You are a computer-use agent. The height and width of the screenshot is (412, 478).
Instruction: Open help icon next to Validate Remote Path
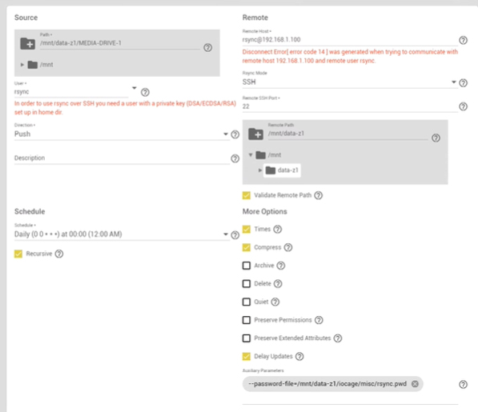318,195
